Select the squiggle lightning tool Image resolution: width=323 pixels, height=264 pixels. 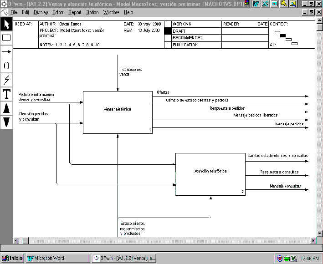(6, 80)
